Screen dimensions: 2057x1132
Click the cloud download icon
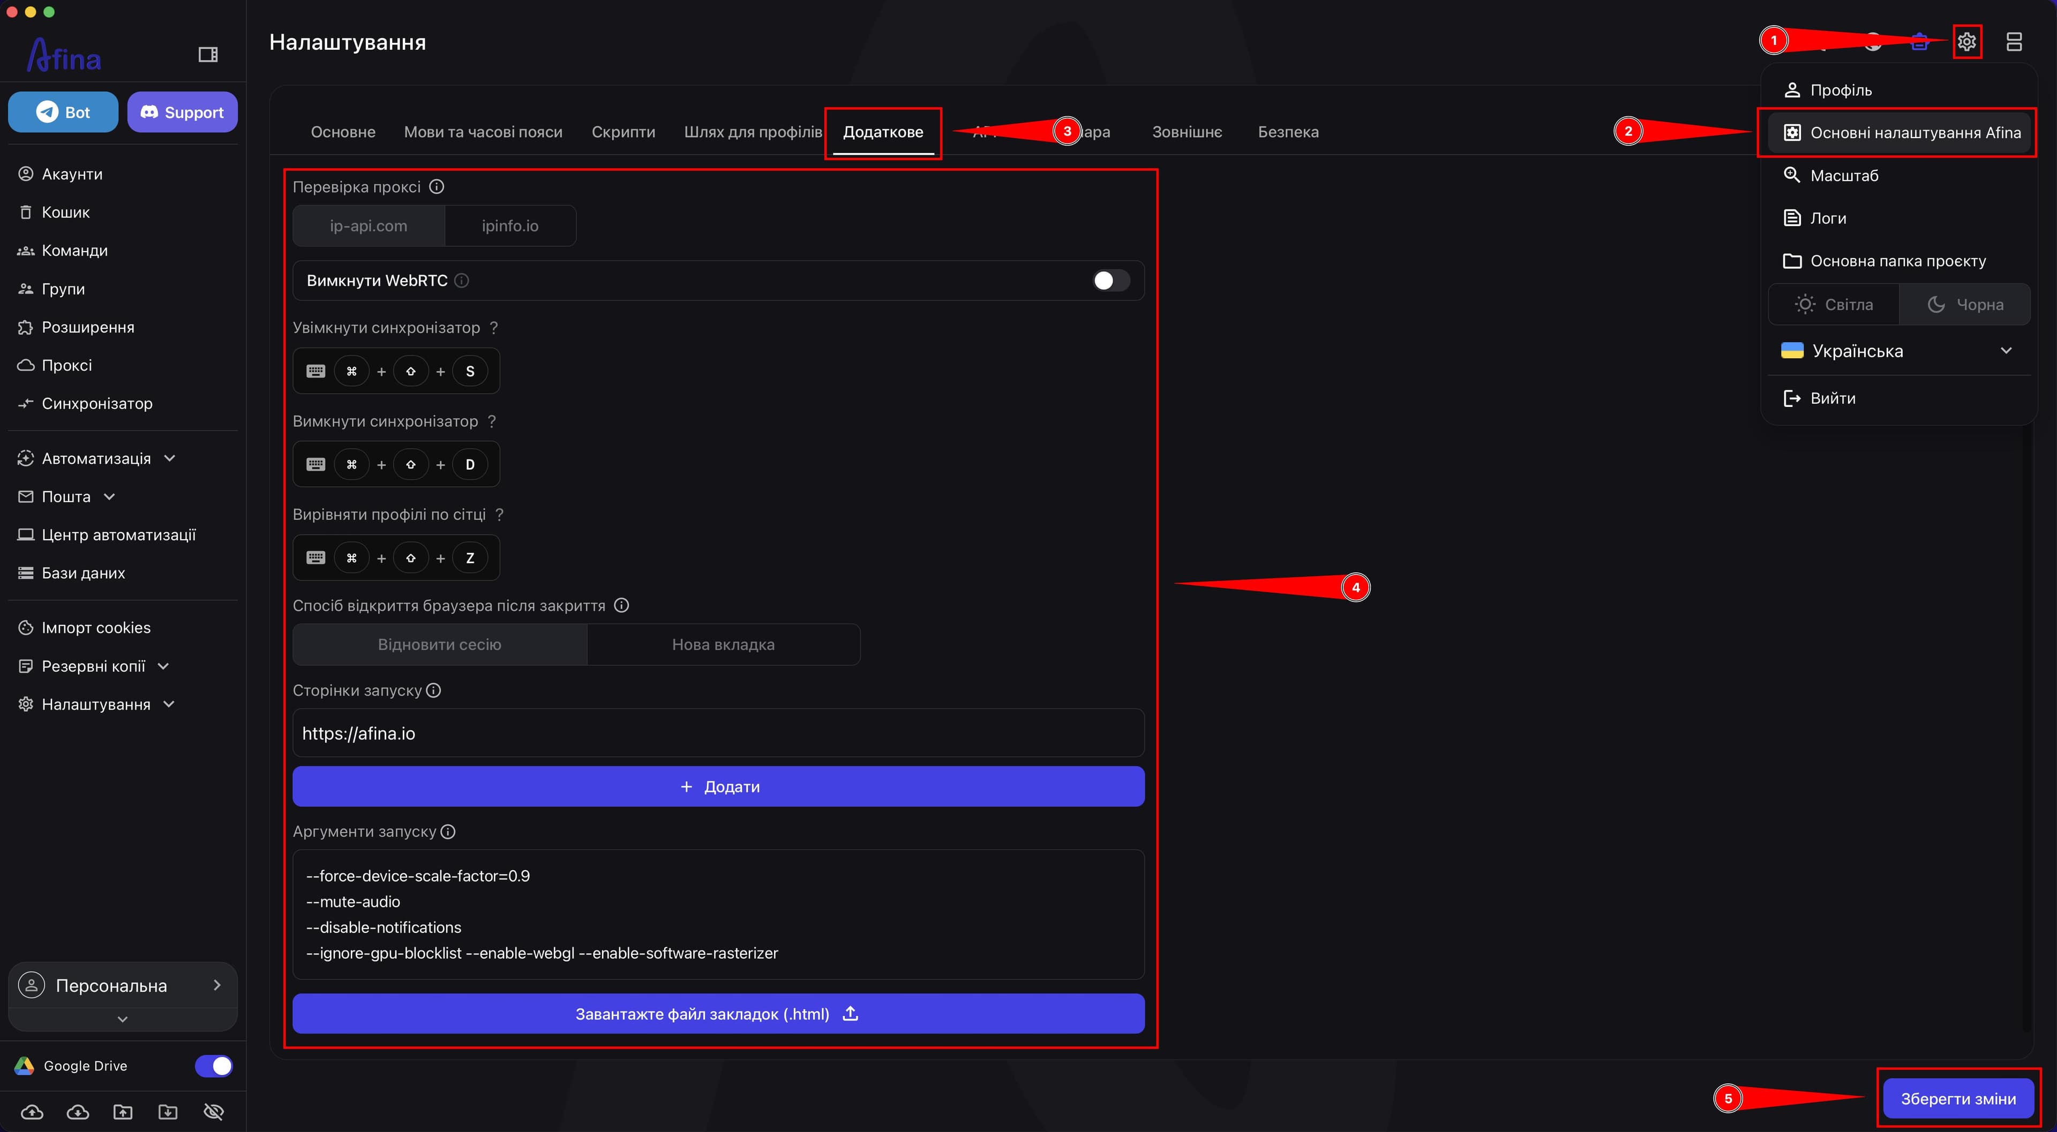point(78,1111)
